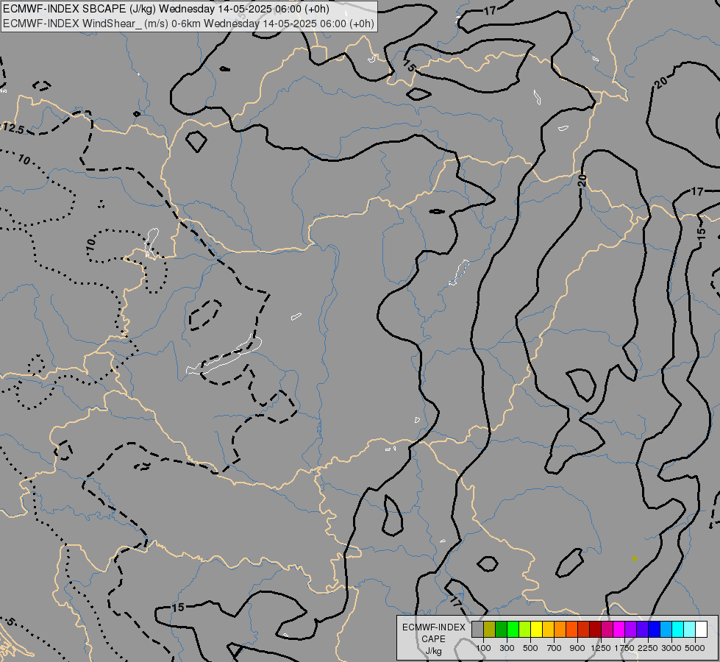Viewport: 720px width, 662px height.
Task: Click the crimson-pink swatch right of the 1250 tick
Action: 607,630
